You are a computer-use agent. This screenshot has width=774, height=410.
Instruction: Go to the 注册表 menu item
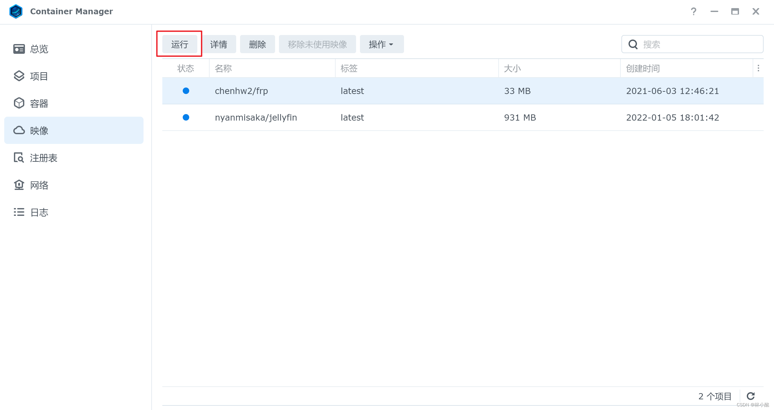tap(74, 158)
